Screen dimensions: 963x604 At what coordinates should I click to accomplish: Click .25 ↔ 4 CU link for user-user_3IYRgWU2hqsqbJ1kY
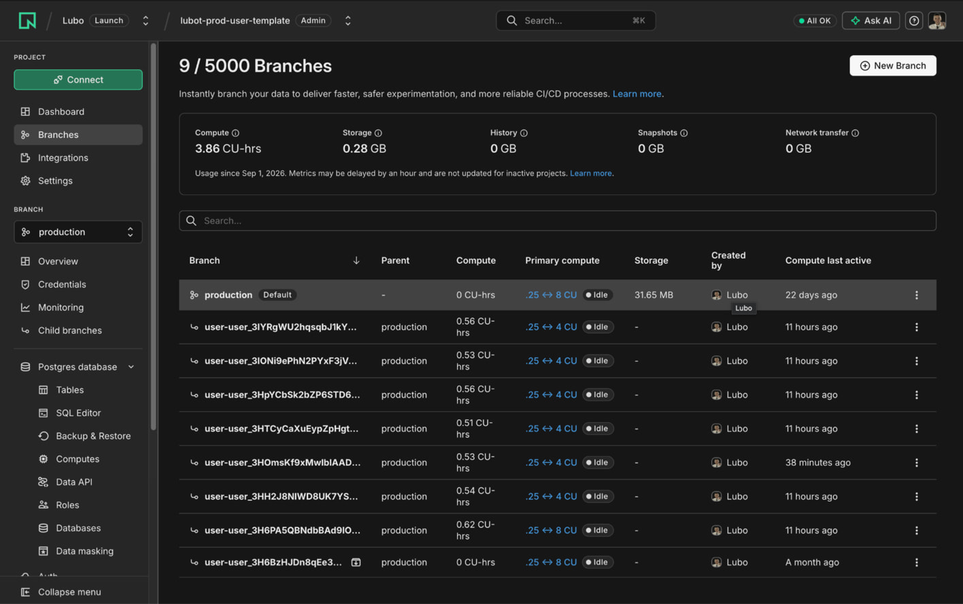[x=551, y=327]
